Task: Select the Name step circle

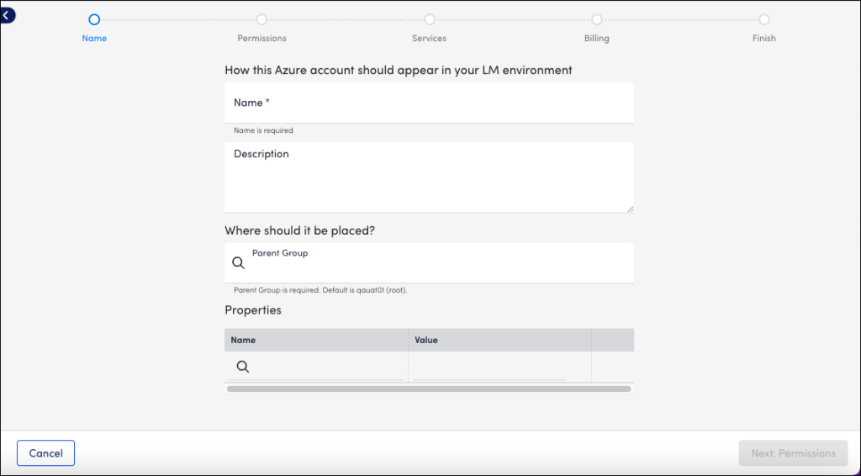Action: (94, 20)
